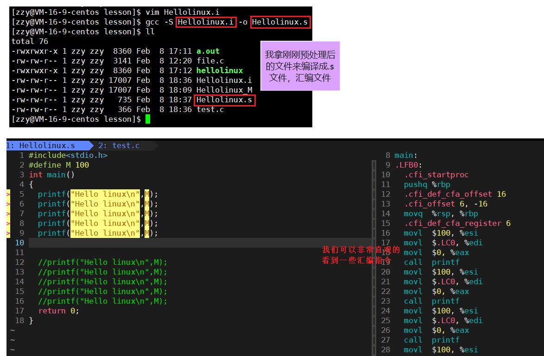Screen dimensions: 544x356
Task: Select Hellolinux.s in the ll listing
Action: 224,100
